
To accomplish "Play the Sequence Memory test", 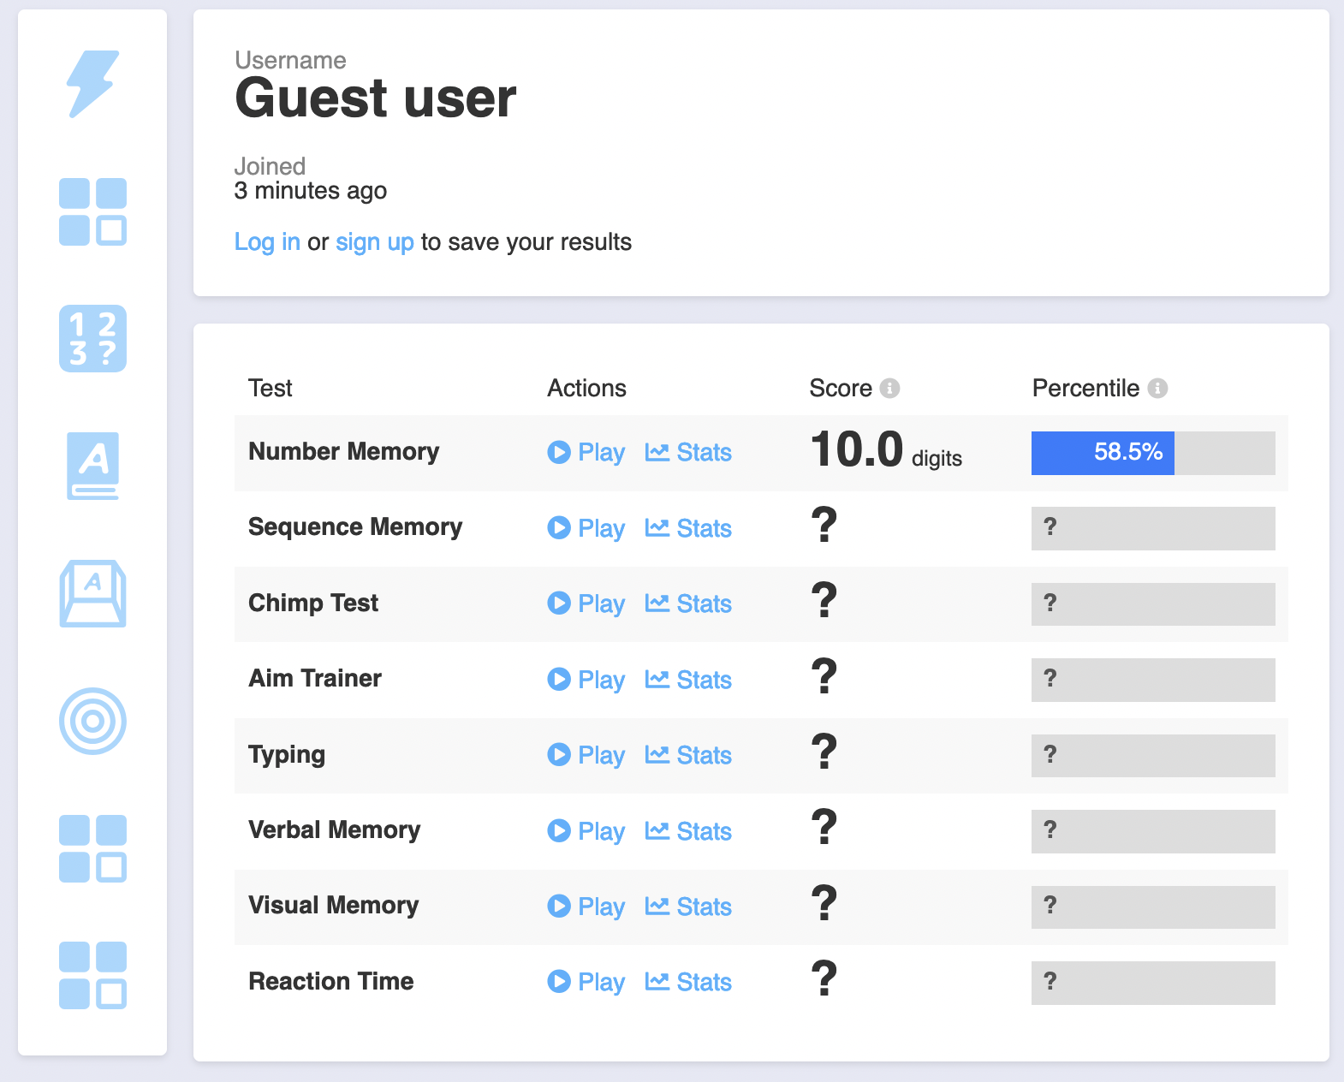I will 586,528.
